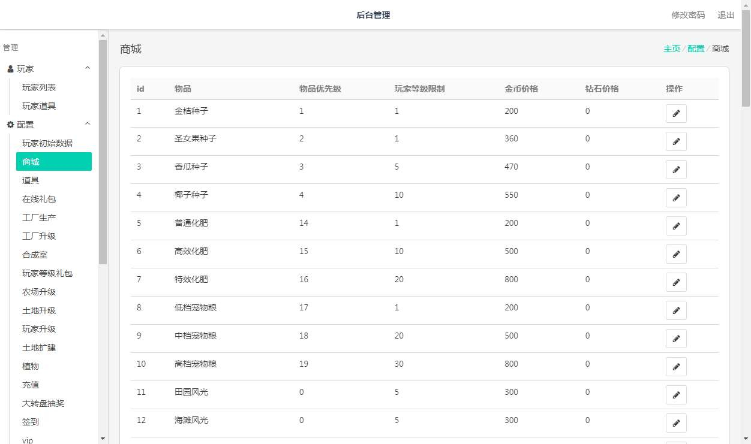Click the 后台管理 header title
The image size is (751, 444).
pos(373,15)
